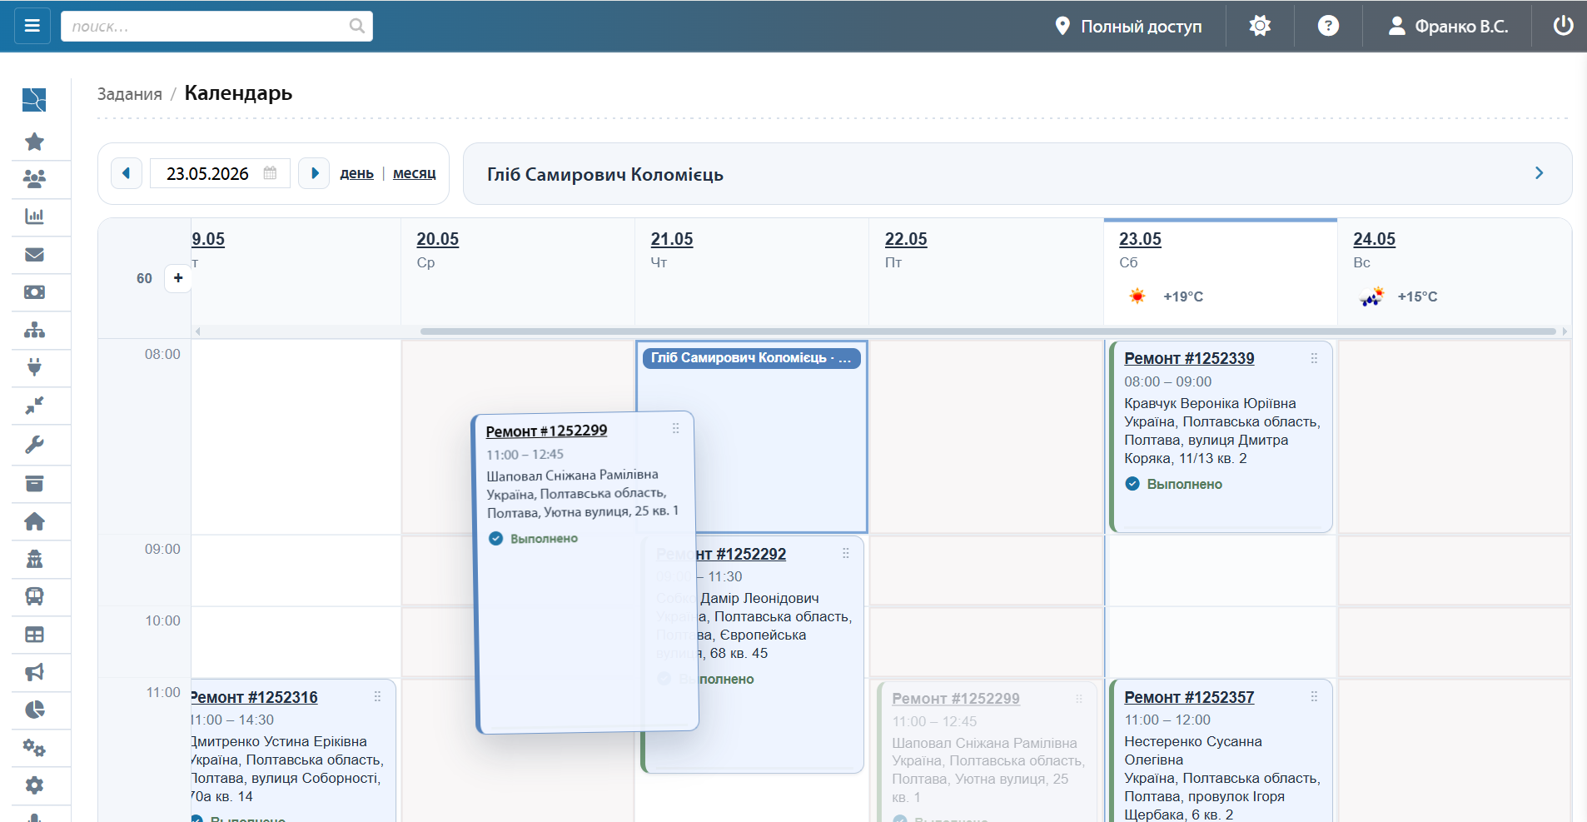
Task: Open the home building sidebar icon
Action: [x=34, y=521]
